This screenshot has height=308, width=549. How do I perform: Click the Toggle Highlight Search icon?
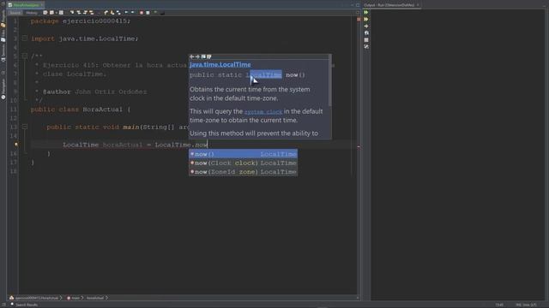click(92, 13)
